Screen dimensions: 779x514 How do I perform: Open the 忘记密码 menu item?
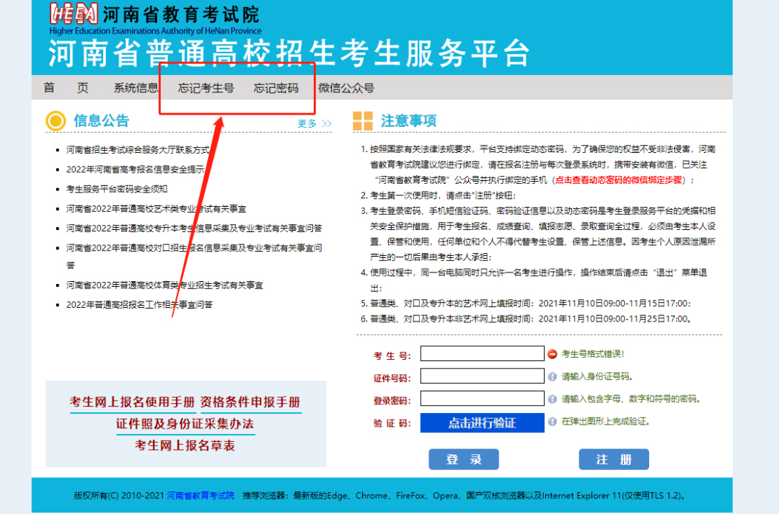[x=275, y=87]
